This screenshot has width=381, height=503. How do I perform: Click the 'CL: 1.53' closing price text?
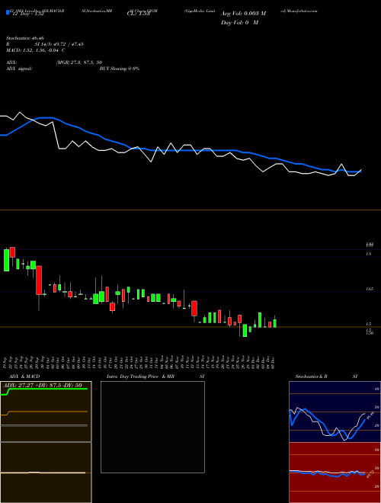click(x=138, y=14)
